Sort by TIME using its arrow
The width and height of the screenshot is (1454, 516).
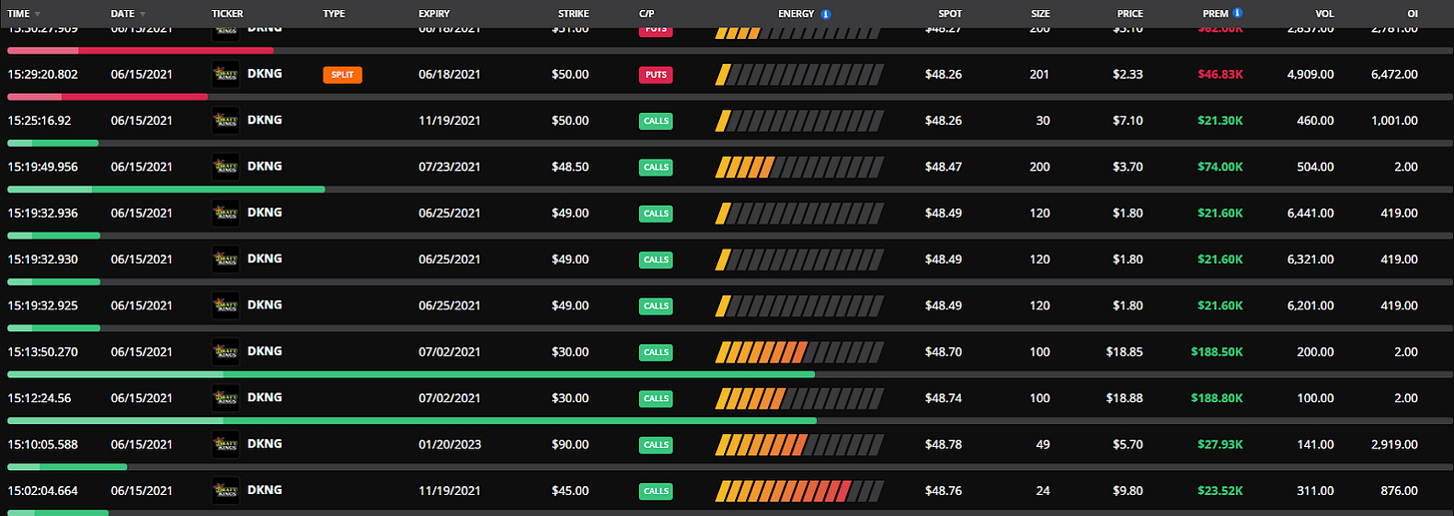click(38, 15)
